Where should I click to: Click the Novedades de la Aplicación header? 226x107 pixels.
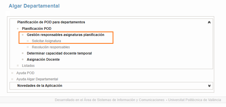coord(40,86)
